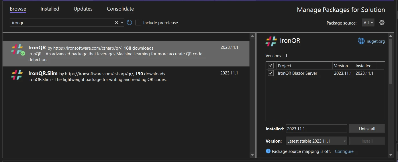
Task: Switch to the Installed tab
Action: coord(50,9)
